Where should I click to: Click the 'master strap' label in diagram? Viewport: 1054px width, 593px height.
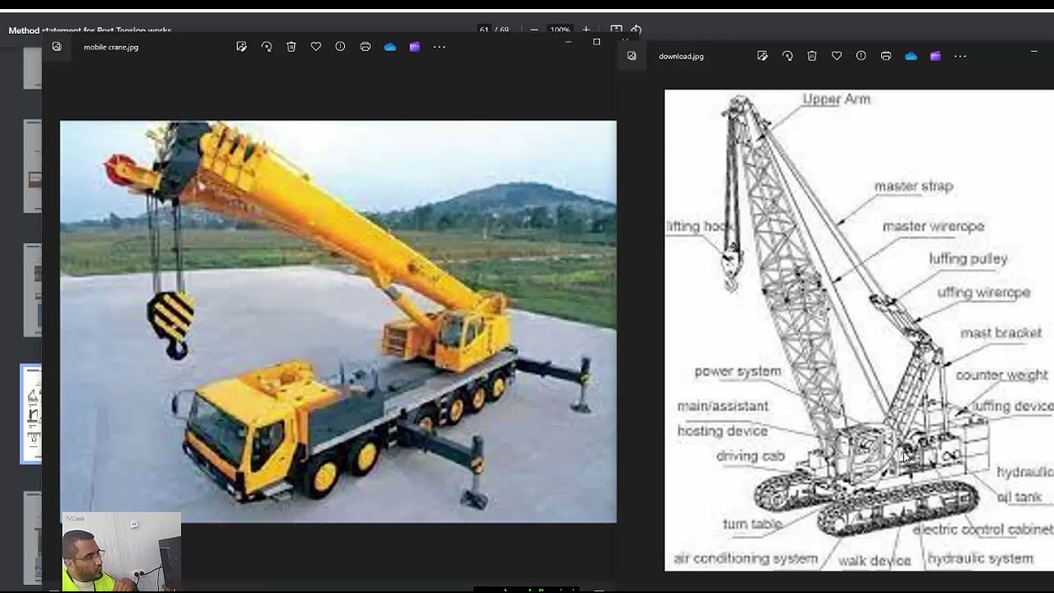pyautogui.click(x=913, y=186)
